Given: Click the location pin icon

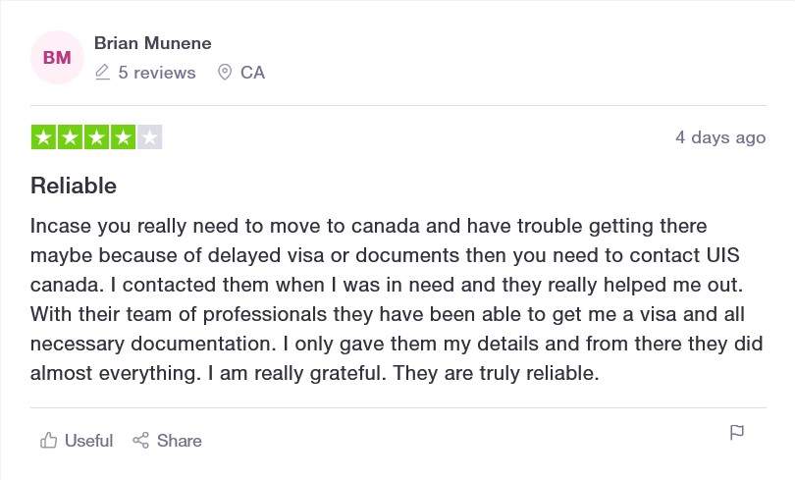Looking at the screenshot, I should tap(225, 73).
